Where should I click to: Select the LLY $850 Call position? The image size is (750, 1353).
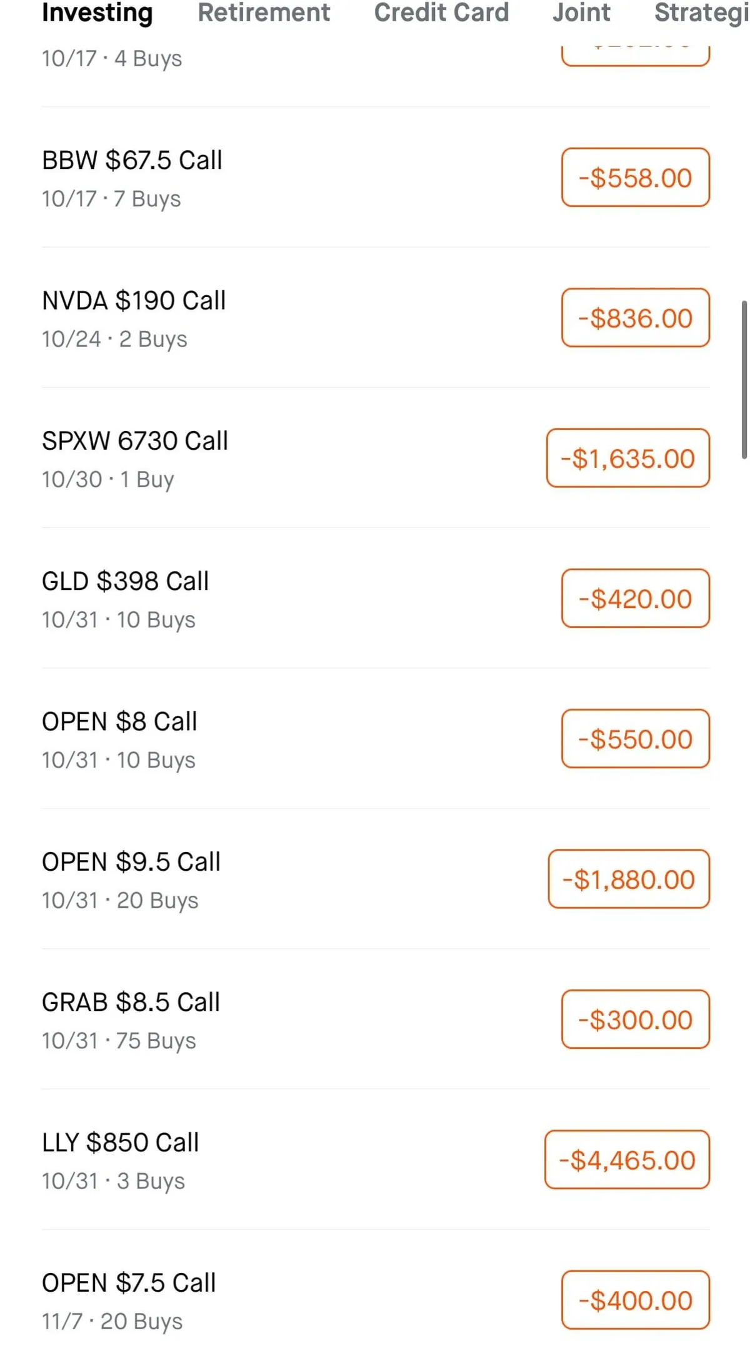coord(120,1143)
